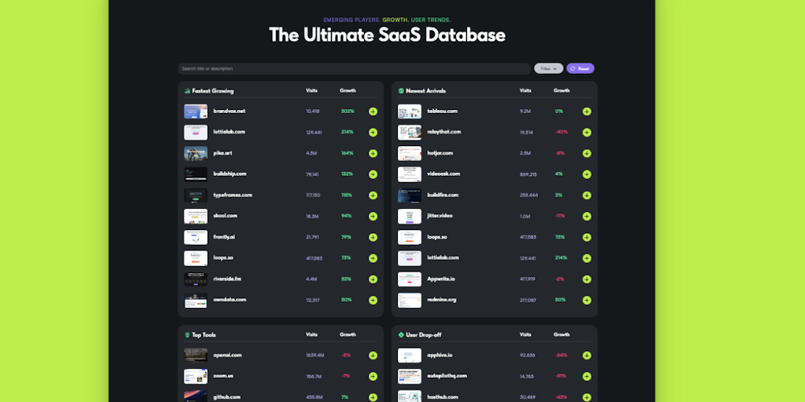
Task: Open the pika.art link
Action: point(222,153)
